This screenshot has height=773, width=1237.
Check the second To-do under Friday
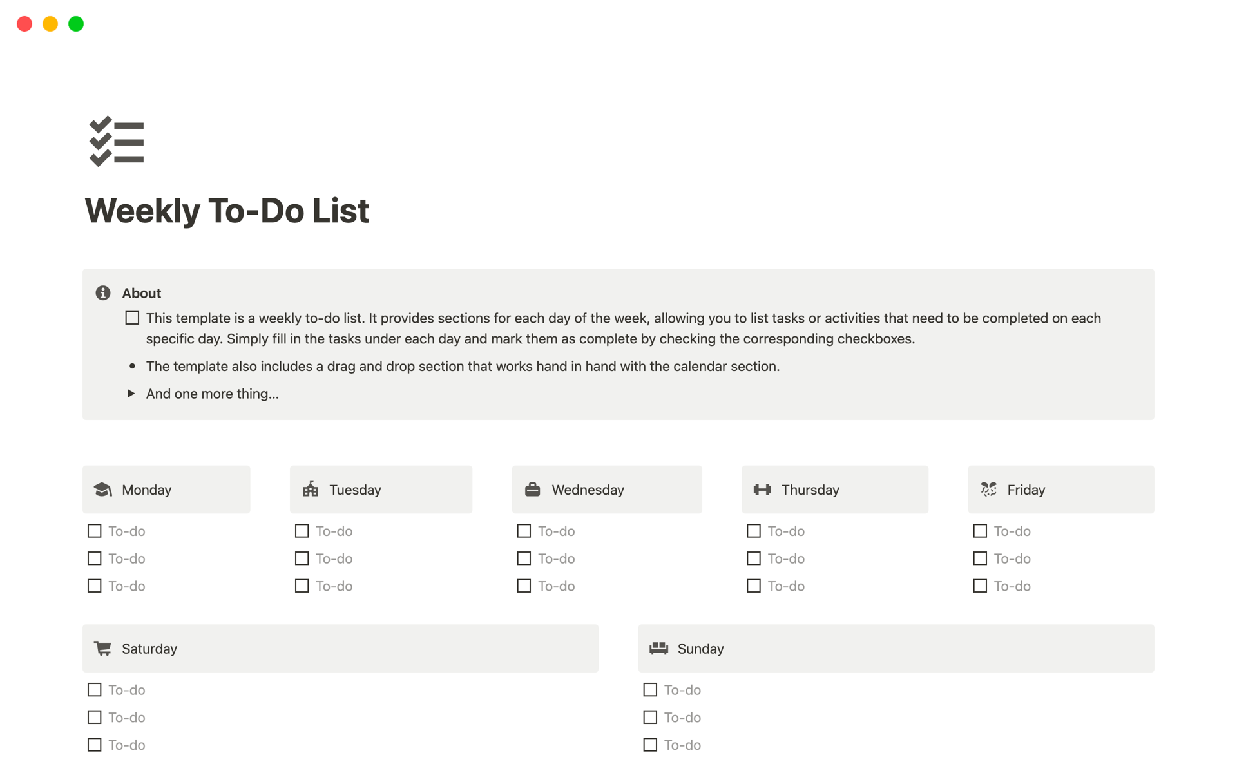(980, 558)
